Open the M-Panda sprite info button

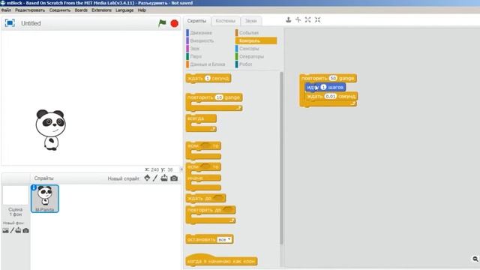point(34,187)
